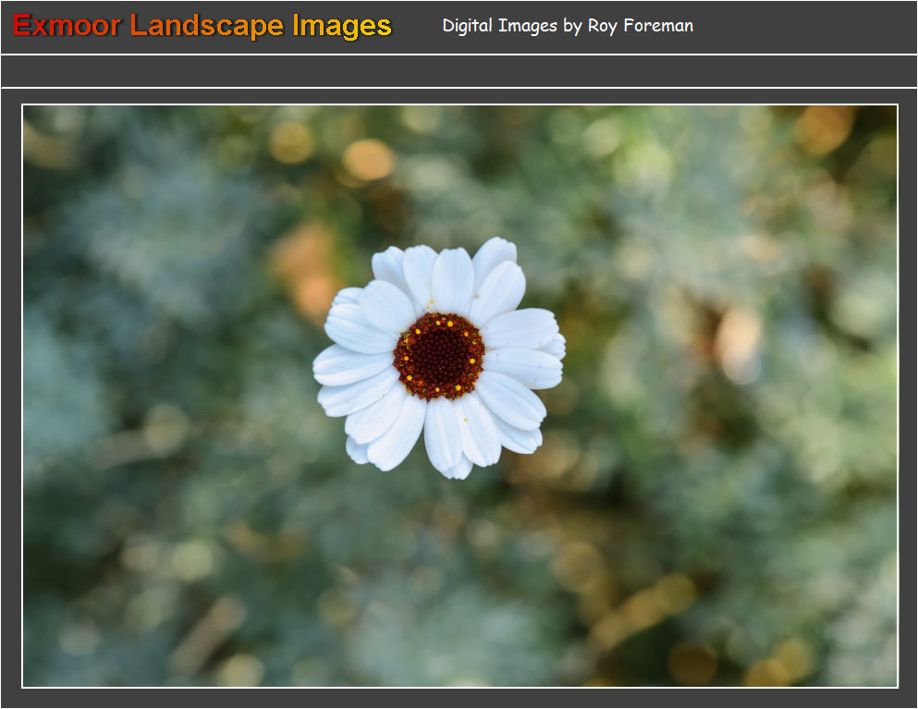Click the name Roy Foreman in the subtitle
The image size is (918, 709).
click(641, 26)
